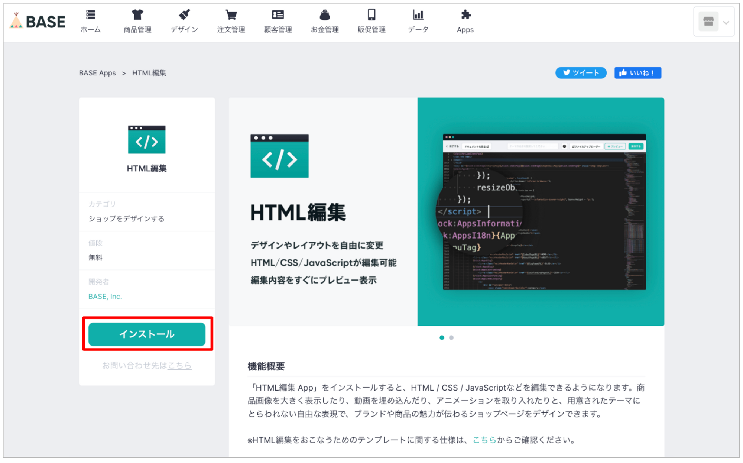Open データ chart icon
This screenshot has height=463, width=743.
click(418, 14)
